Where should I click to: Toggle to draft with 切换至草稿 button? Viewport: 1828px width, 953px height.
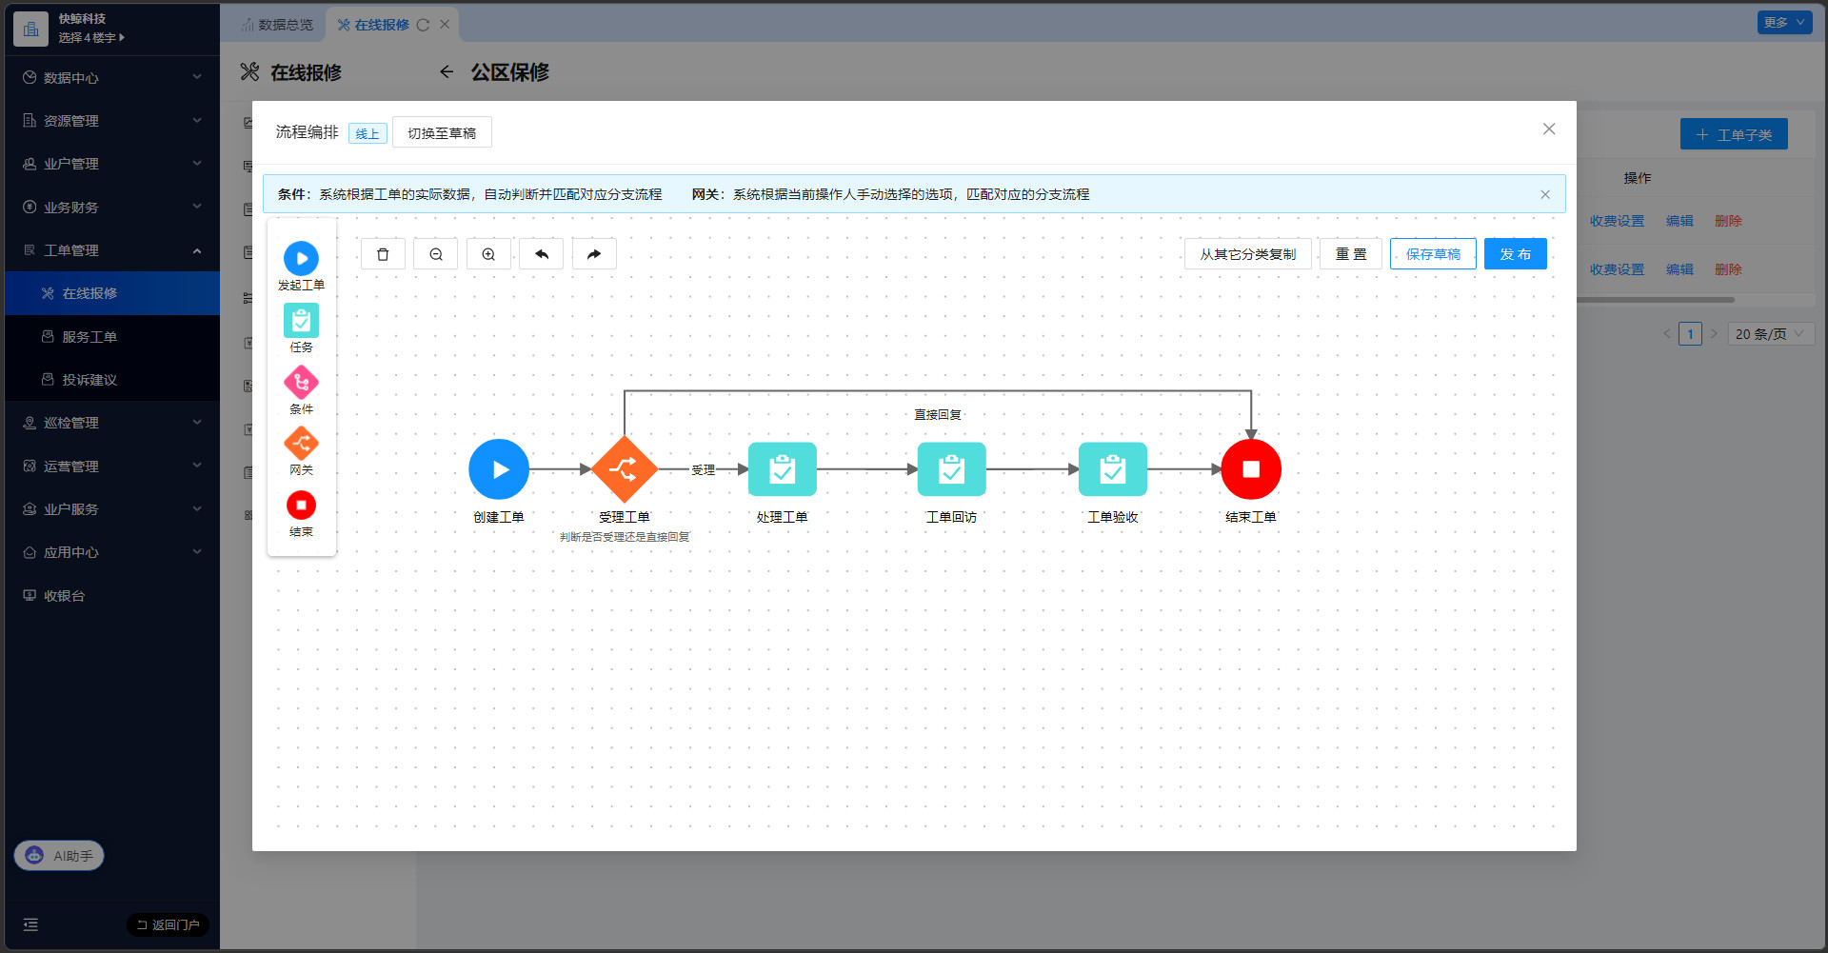(442, 133)
